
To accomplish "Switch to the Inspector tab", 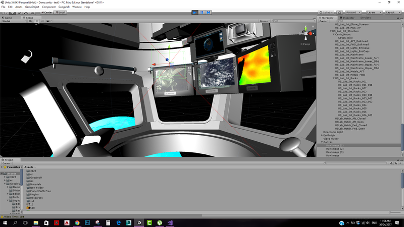I will (346, 17).
